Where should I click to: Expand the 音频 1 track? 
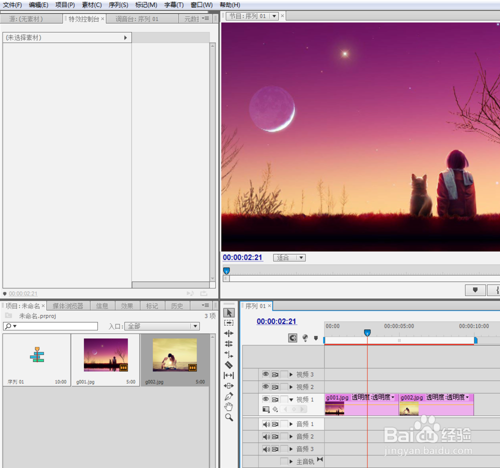[291, 424]
